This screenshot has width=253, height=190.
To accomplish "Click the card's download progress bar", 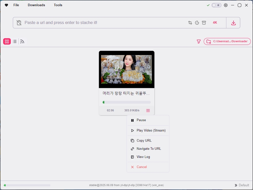I will click(x=126, y=102).
